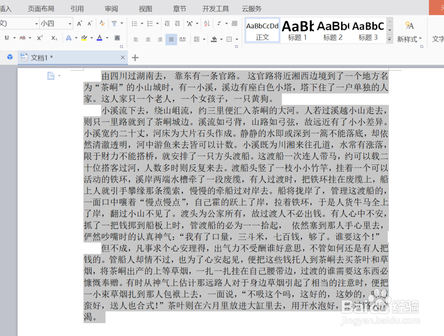Screen dimensions: 444x336
Task: Open the font name dropdown
Action: pos(36,24)
